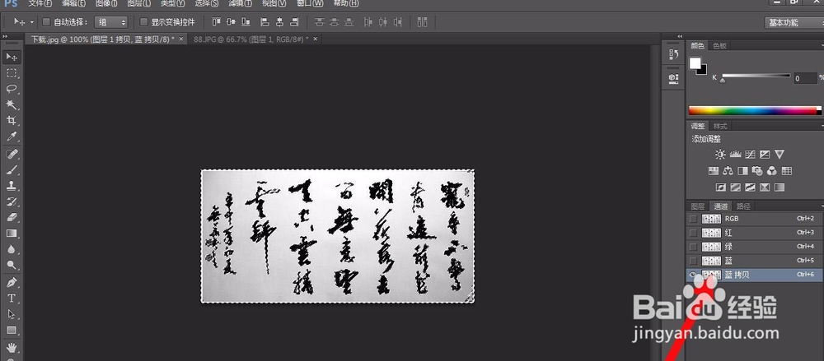Open the 图像 menu

[106, 3]
